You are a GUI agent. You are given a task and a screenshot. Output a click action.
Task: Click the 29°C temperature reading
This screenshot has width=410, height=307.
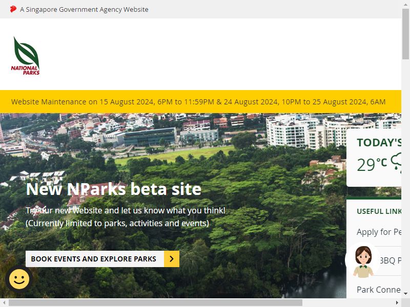[x=372, y=164]
